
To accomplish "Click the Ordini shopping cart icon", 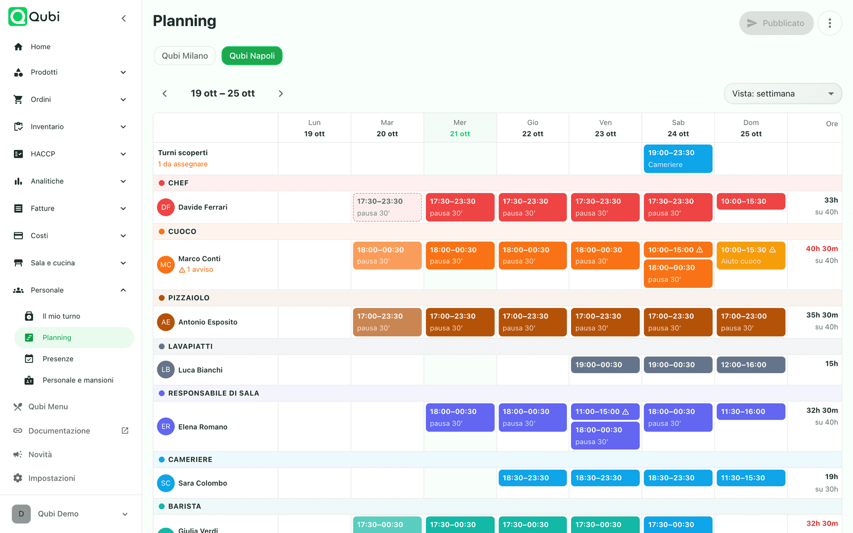I will pos(19,100).
